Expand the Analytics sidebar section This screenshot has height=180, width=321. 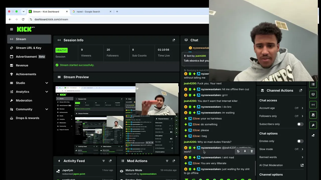47,92
